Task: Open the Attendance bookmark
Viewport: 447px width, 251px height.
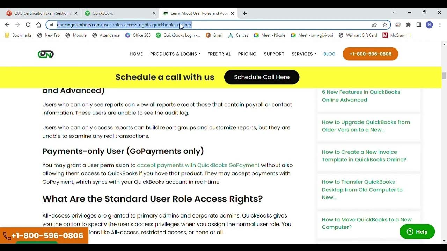Action: [106, 35]
